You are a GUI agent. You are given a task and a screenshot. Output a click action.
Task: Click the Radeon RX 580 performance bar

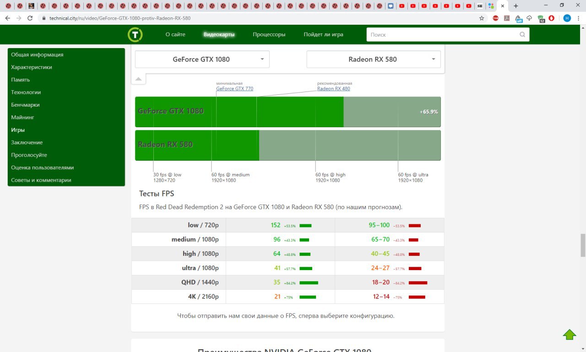pos(288,145)
